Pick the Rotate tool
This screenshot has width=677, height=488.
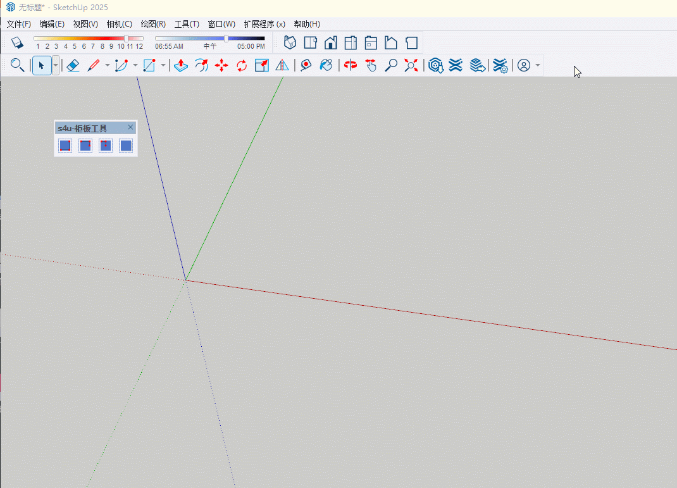tap(242, 65)
